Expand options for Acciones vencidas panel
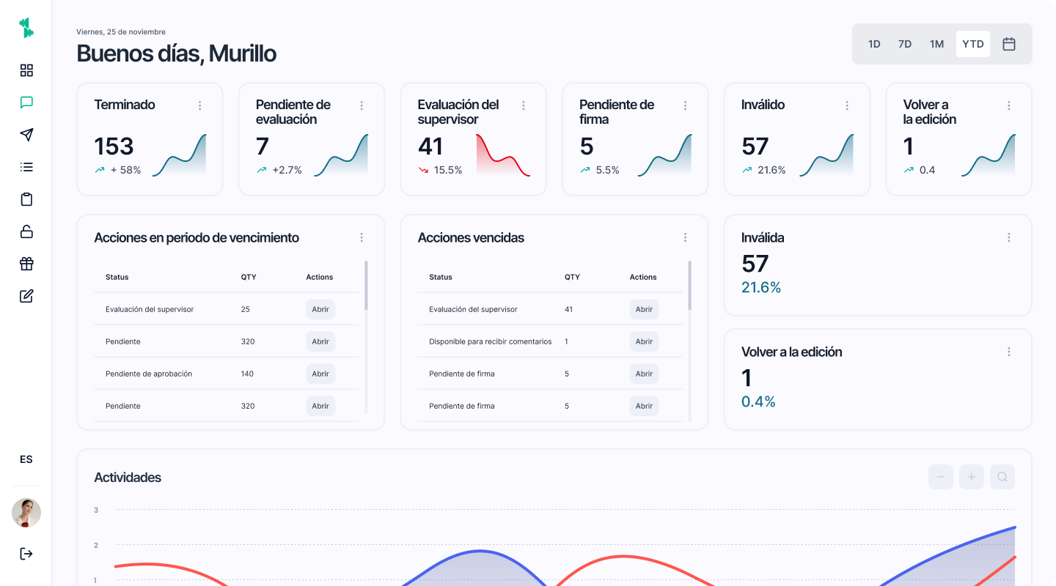Screen dimensions: 1056x586 pyautogui.click(x=685, y=237)
